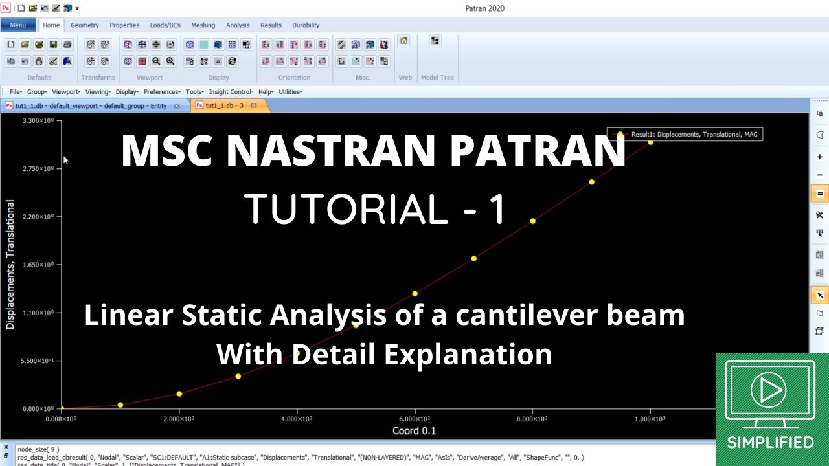
Task: Click the Reset graphics broom icon
Action: tap(53, 61)
